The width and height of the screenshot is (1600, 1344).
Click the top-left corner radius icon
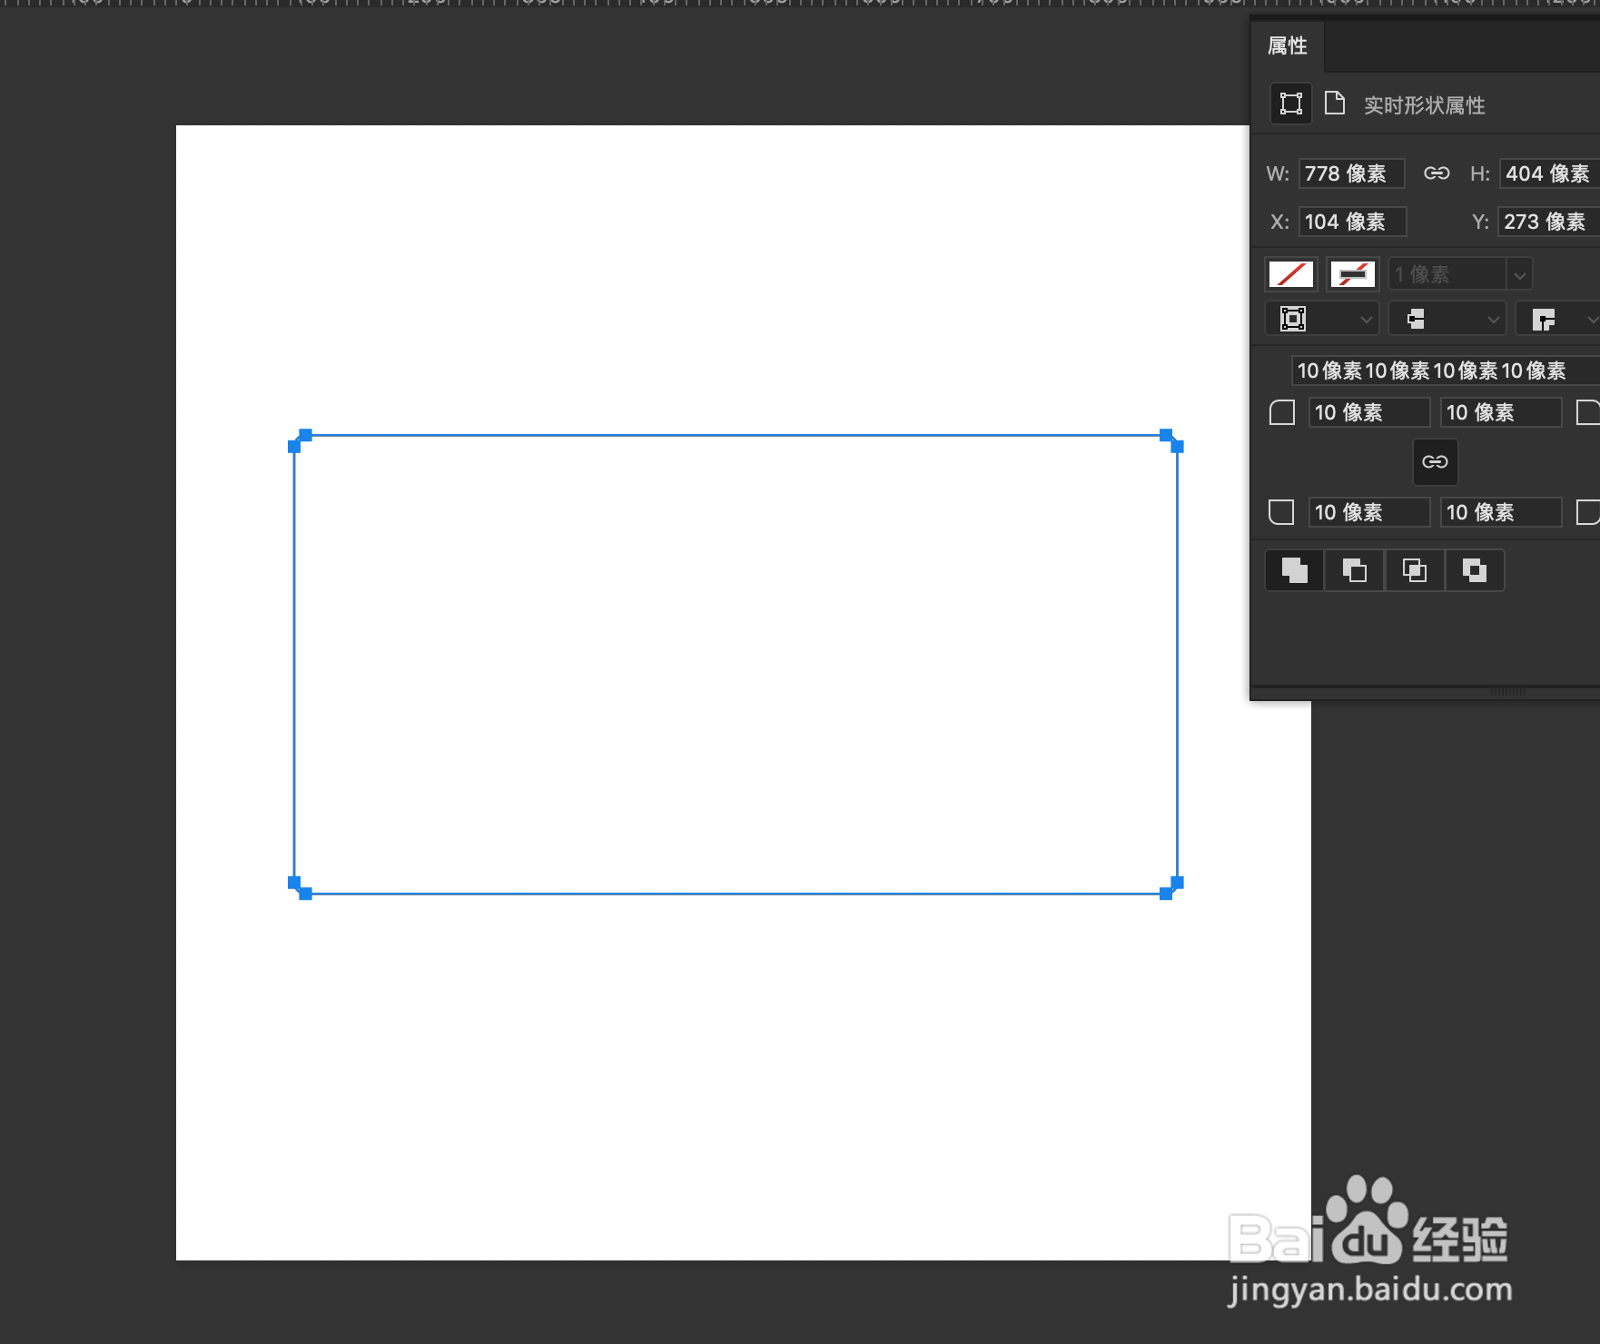click(1282, 413)
